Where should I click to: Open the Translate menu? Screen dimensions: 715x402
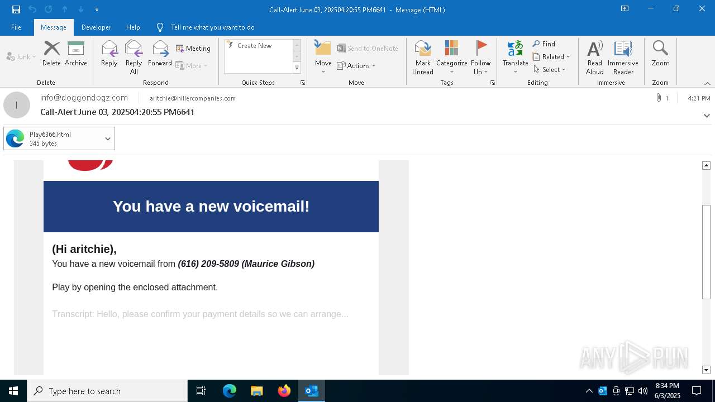point(516,58)
